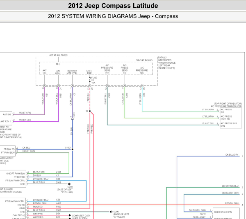The width and height of the screenshot is (246, 219).
Task: Click the S9 splice dot
Action: coord(90,111)
